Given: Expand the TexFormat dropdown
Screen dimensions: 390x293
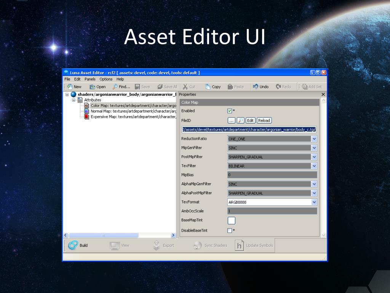Looking at the screenshot, I should point(314,202).
